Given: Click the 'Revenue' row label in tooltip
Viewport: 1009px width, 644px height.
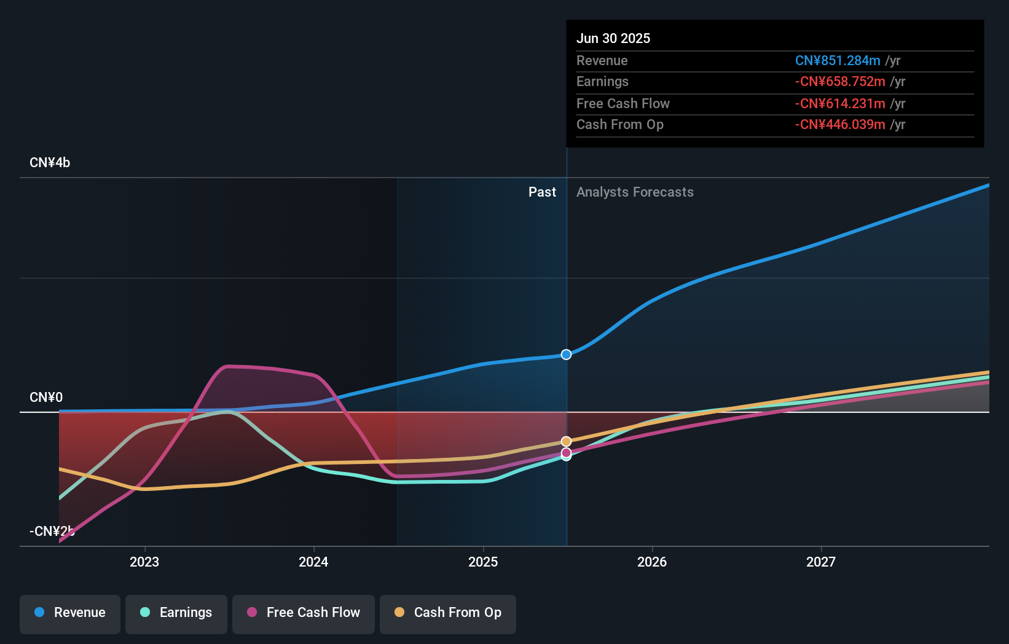Looking at the screenshot, I should [x=602, y=61].
